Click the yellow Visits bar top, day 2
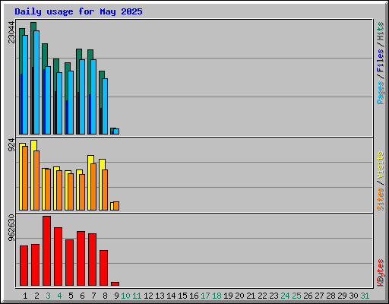The height and width of the screenshot is (304, 389). pyautogui.click(x=33, y=145)
